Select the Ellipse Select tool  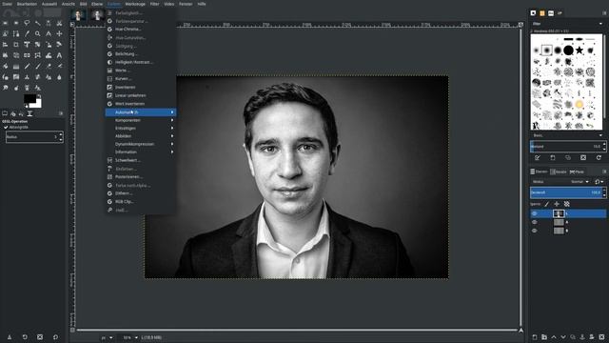tap(16, 23)
